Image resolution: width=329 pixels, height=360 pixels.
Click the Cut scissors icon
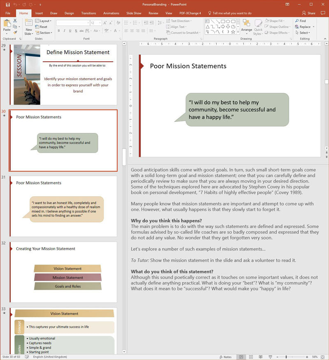(15, 21)
